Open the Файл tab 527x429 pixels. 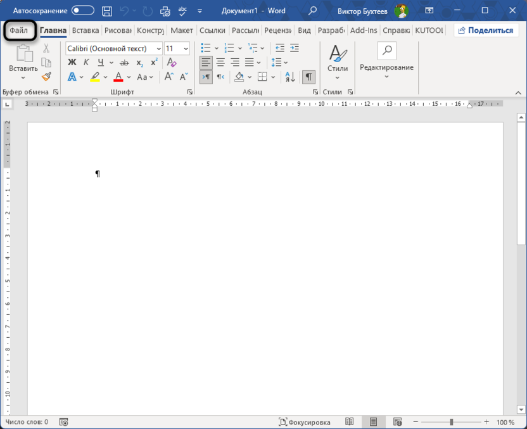coord(19,30)
